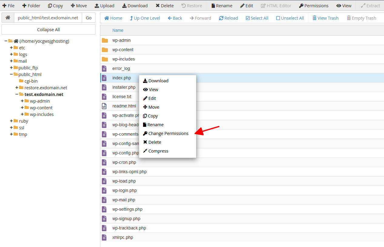
Task: Click the Edit toolbar button
Action: tap(247, 6)
